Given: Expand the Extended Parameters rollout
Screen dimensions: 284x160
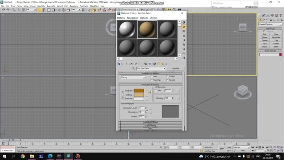Looking at the screenshot, I should (150, 123).
